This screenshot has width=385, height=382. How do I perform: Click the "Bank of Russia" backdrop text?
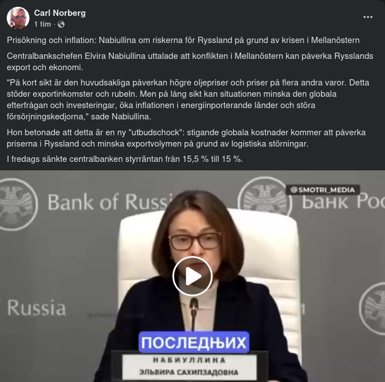(110, 202)
